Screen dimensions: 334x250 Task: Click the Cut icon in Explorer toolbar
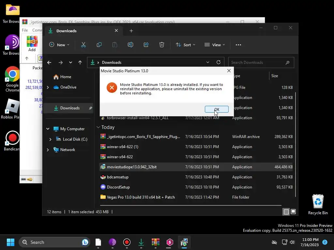(83, 45)
